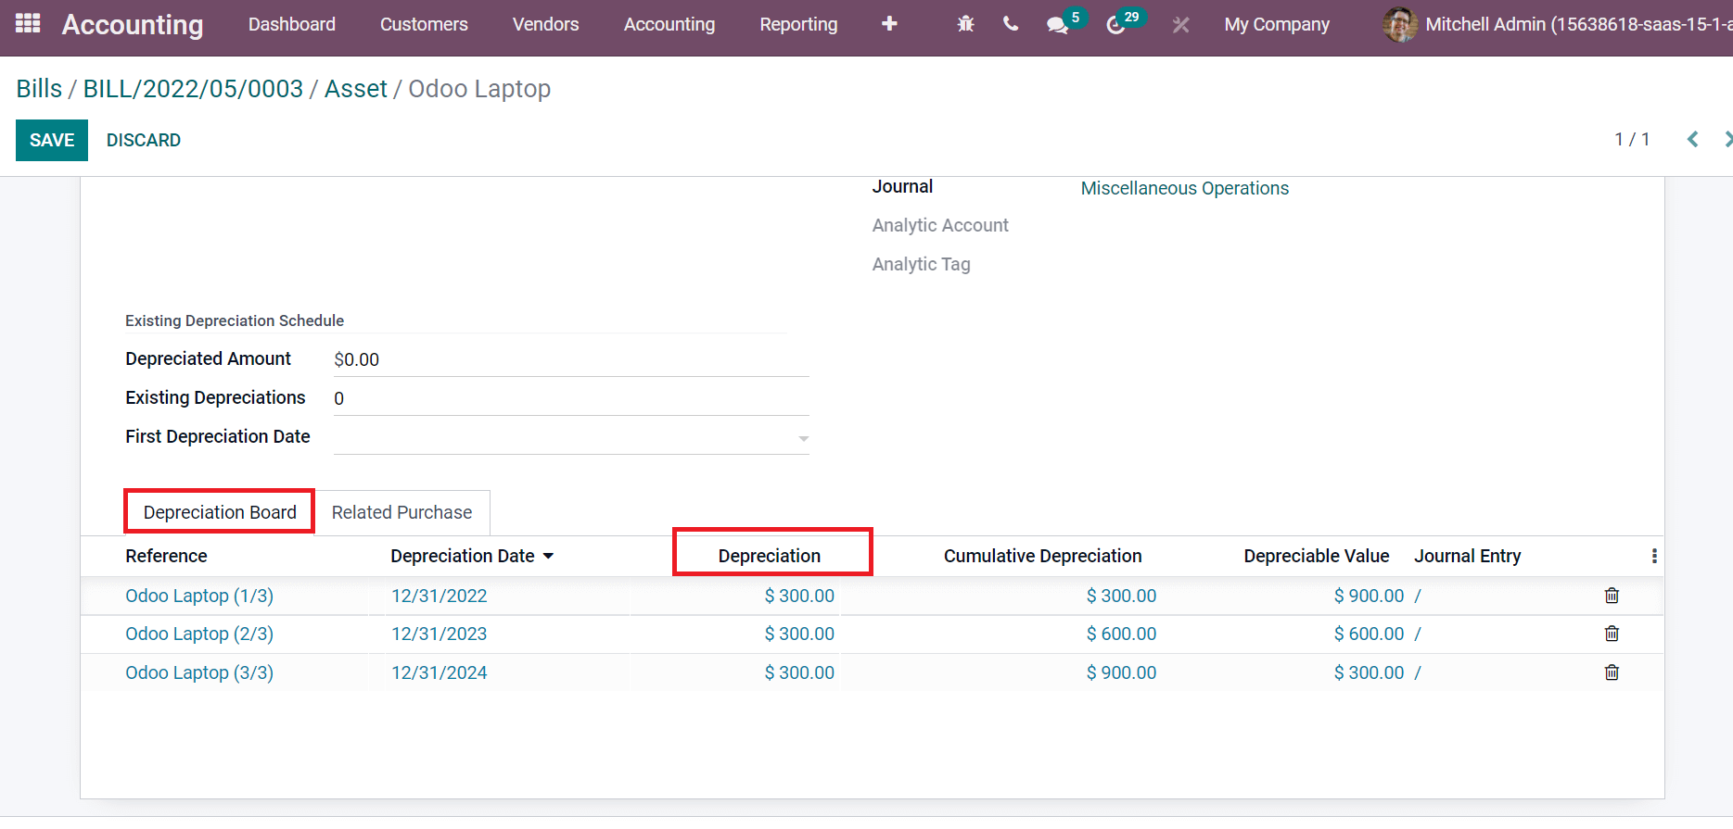Open the activities clock icon
The image size is (1733, 829).
pos(1115,25)
